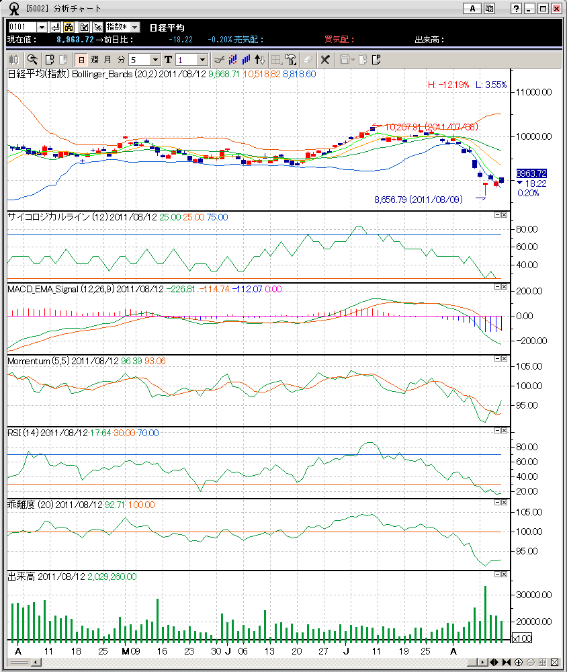
Task: Open chart settings icon next to eraser
Action: point(291,59)
